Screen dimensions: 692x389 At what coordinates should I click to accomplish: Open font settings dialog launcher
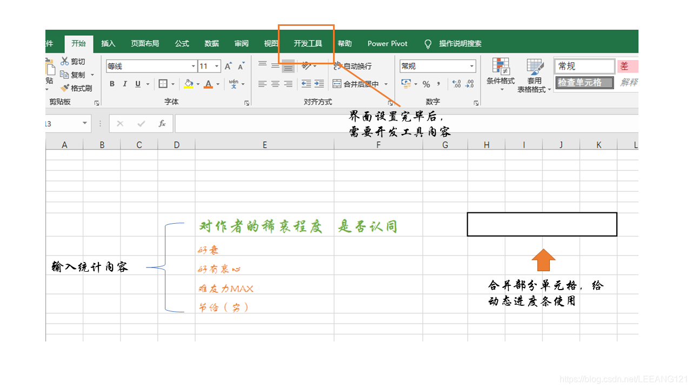[x=246, y=103]
